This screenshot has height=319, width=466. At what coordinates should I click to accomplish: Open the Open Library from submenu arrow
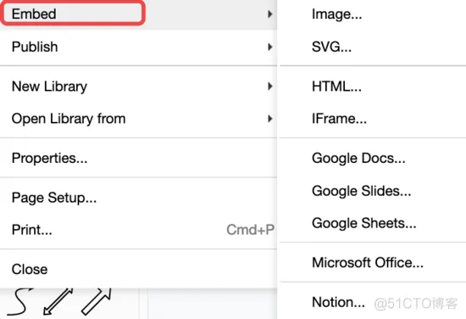[269, 119]
